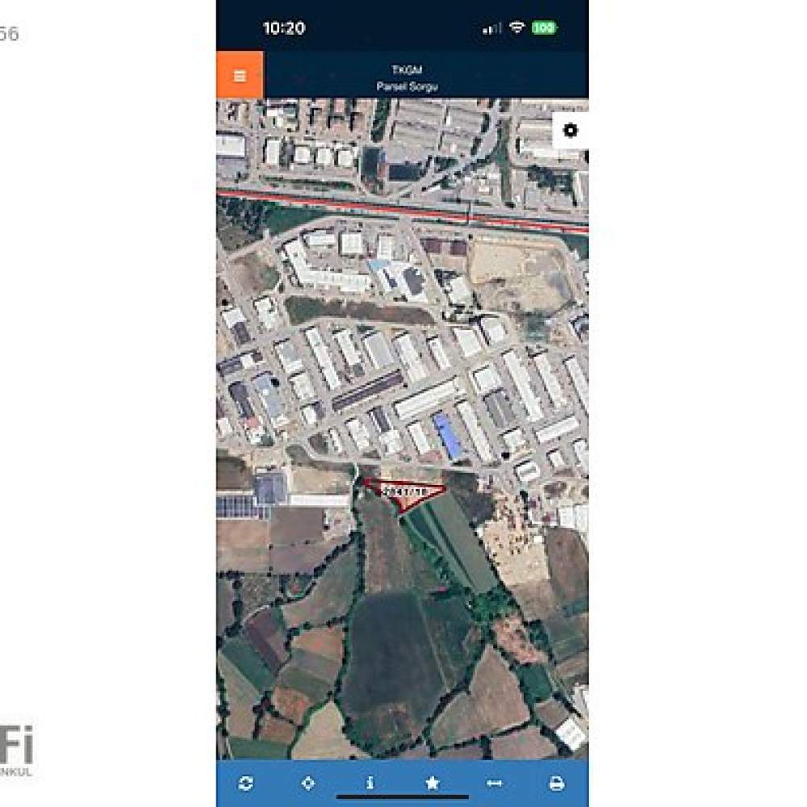Open map settings via the gear icon
Image resolution: width=807 pixels, height=807 pixels.
571,130
